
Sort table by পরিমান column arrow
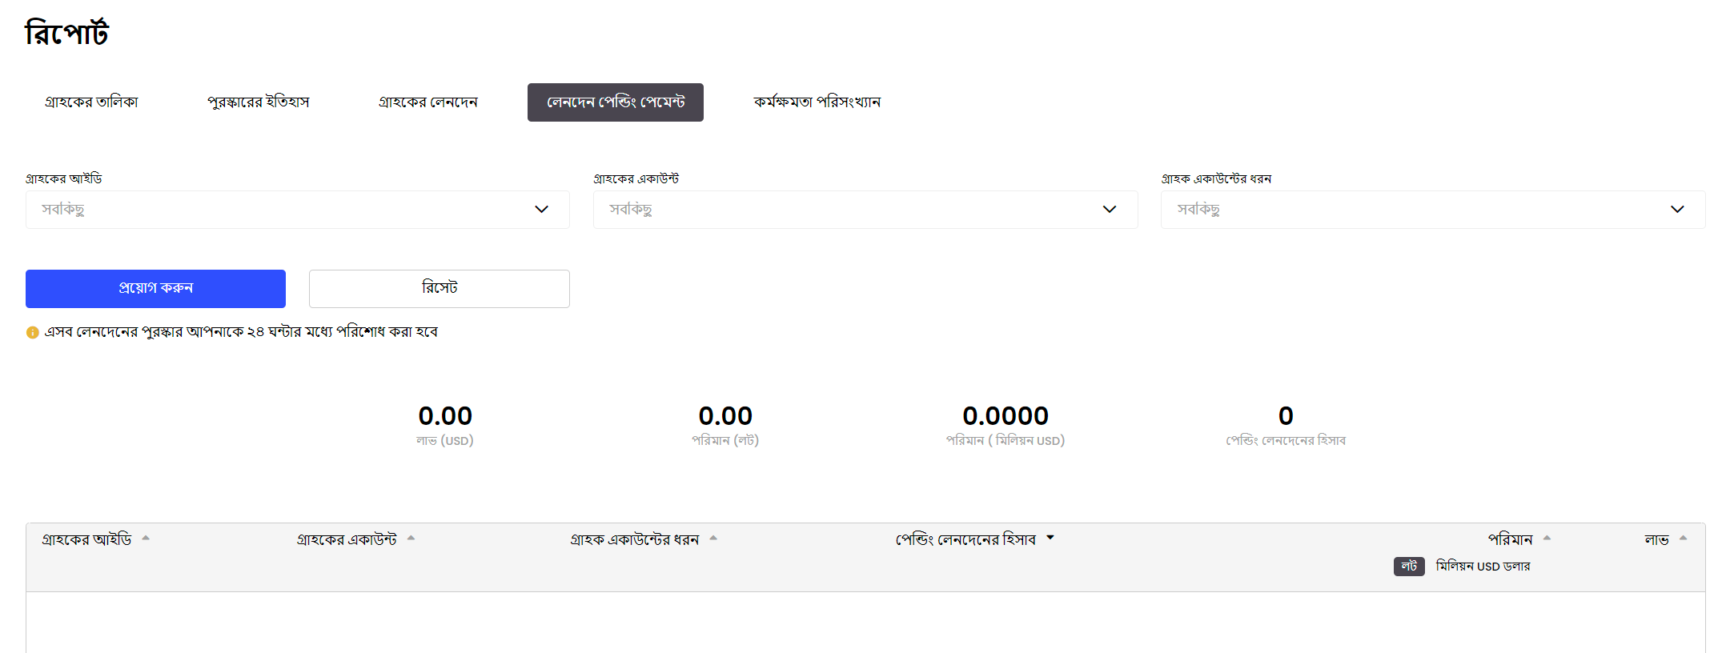click(1547, 539)
